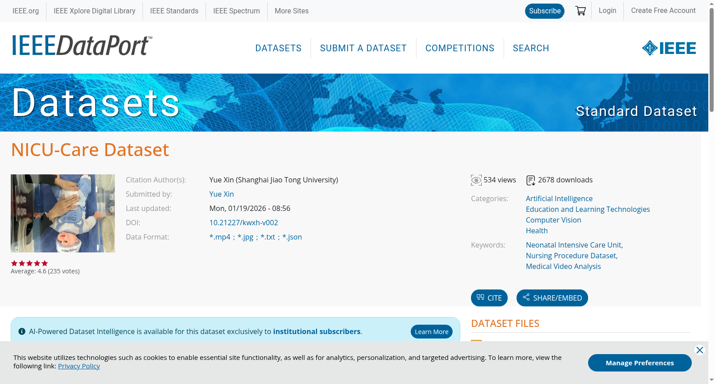Open Education and Learning Technologies category
The height and width of the screenshot is (384, 715).
click(588, 209)
